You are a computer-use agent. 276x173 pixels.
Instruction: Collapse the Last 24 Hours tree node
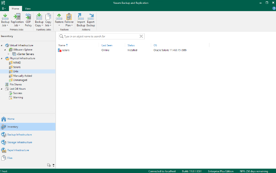(2, 89)
